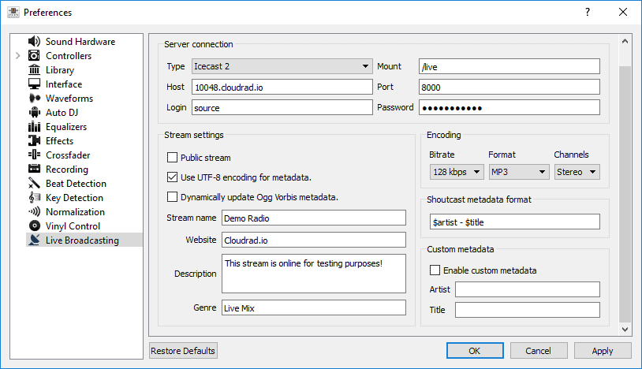
Task: Click the OK button
Action: point(475,351)
